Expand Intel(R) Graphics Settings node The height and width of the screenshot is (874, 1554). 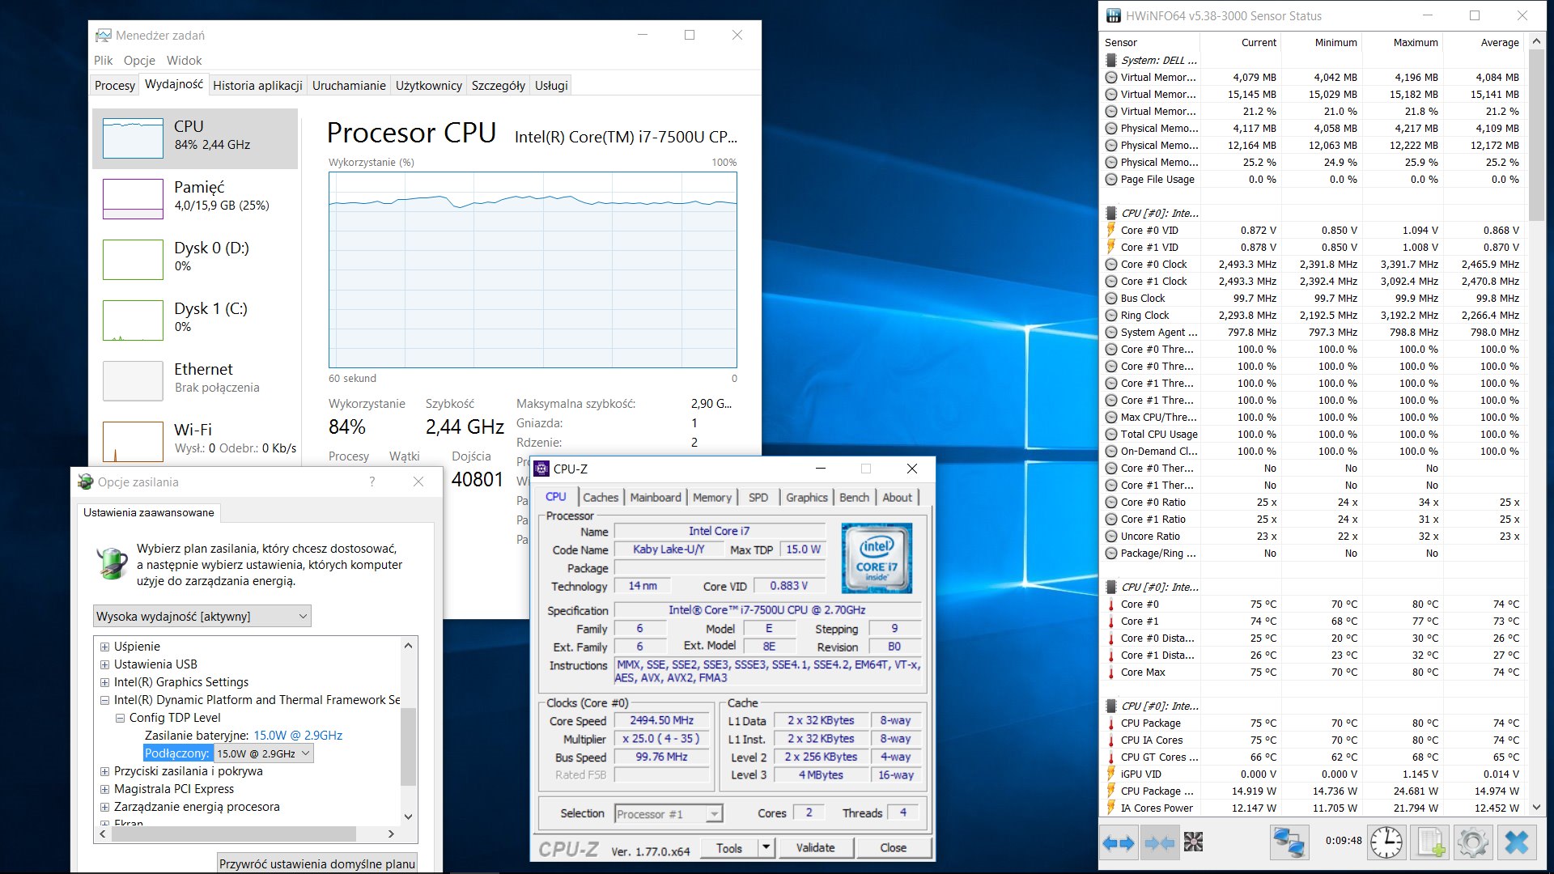point(105,682)
